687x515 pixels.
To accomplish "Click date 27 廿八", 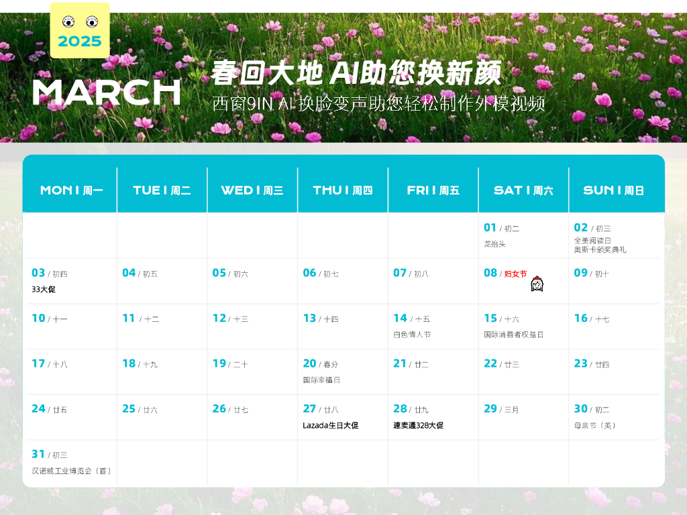I will click(321, 409).
